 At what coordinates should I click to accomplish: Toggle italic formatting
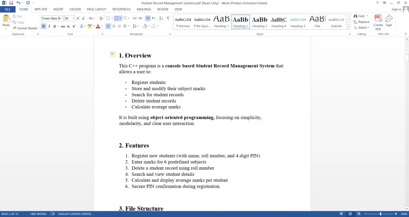(49, 26)
